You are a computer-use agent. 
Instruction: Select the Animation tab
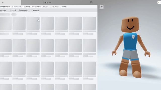(x=54, y=7)
